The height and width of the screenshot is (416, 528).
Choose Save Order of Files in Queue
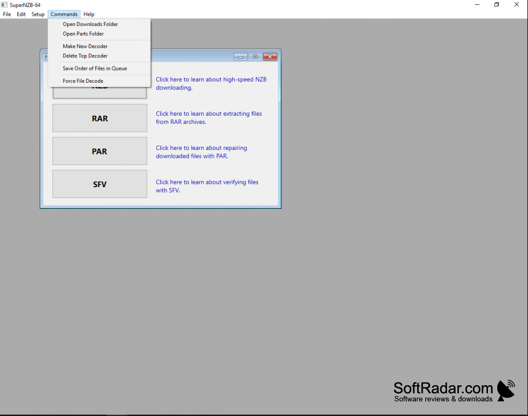tap(100, 68)
